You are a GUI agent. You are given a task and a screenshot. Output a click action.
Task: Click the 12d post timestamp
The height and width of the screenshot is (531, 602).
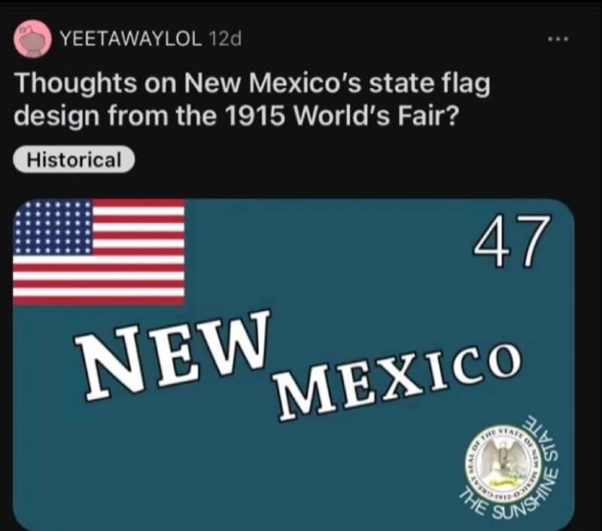(x=225, y=38)
